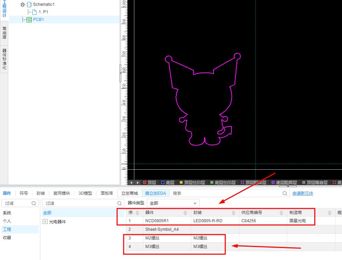Click the PCB1 board icon
The height and width of the screenshot is (260, 342).
pos(29,20)
